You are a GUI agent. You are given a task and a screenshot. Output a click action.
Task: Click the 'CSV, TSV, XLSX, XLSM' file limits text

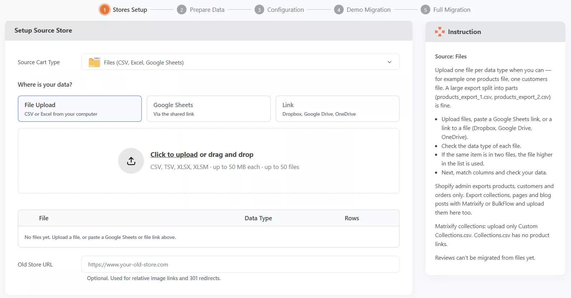pyautogui.click(x=225, y=167)
